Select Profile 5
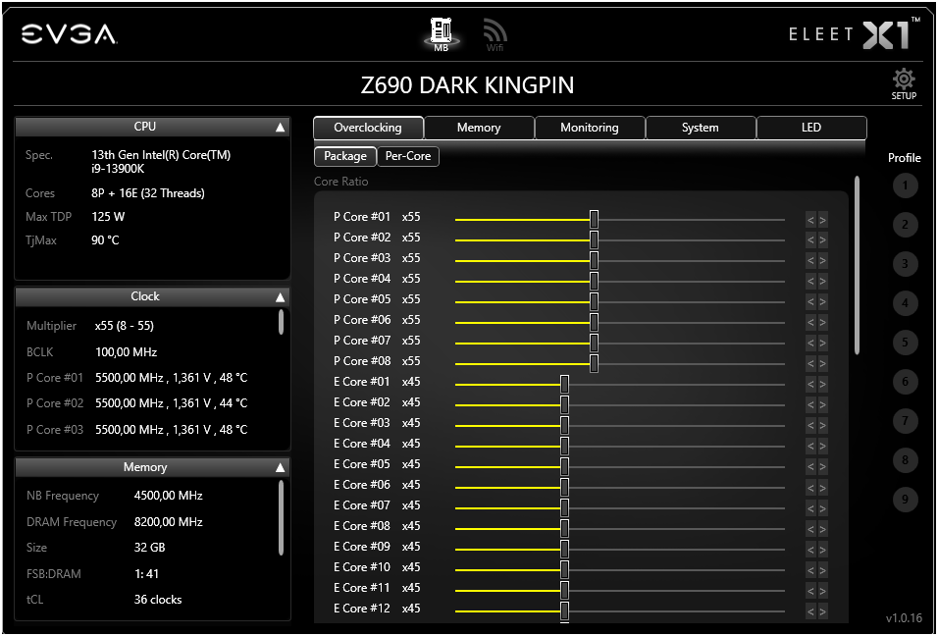This screenshot has width=938, height=636. (x=905, y=343)
